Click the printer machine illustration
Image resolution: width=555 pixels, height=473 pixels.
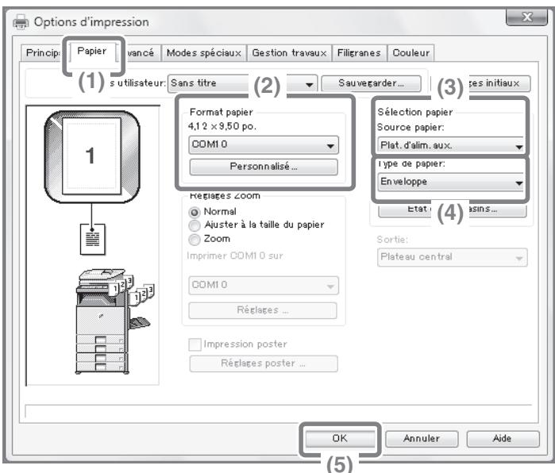(x=114, y=321)
